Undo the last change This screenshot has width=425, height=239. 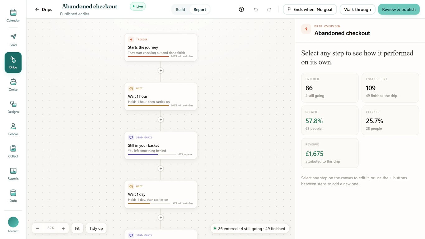click(x=256, y=9)
